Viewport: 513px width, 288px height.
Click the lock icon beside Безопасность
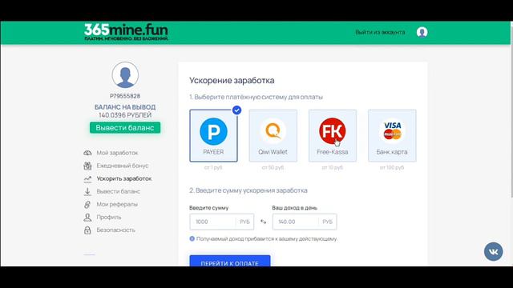87,230
